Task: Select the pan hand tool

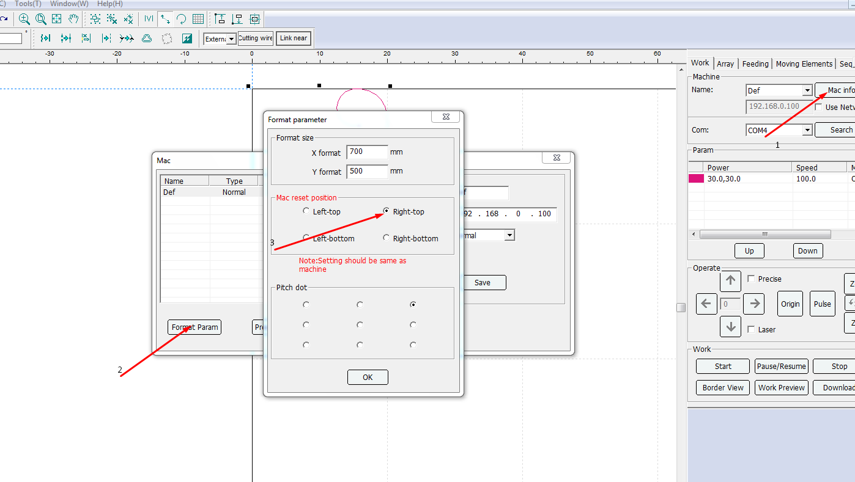Action: [73, 19]
